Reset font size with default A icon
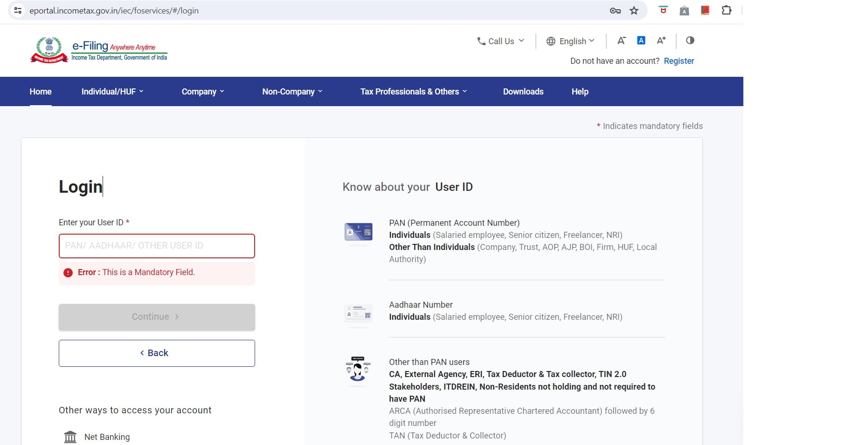The height and width of the screenshot is (445, 859). (641, 40)
